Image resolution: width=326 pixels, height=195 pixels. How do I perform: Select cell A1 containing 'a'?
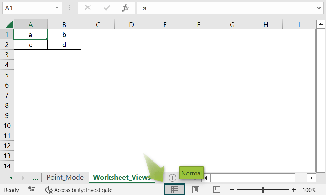click(30, 35)
